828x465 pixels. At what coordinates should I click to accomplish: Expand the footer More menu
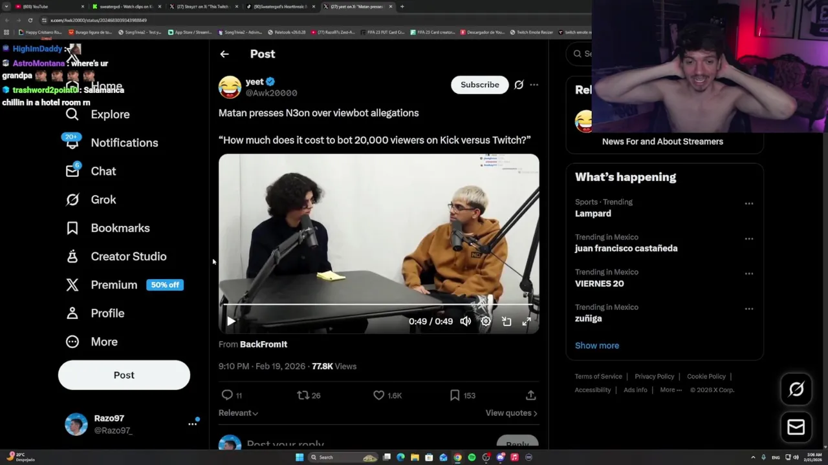coord(671,390)
